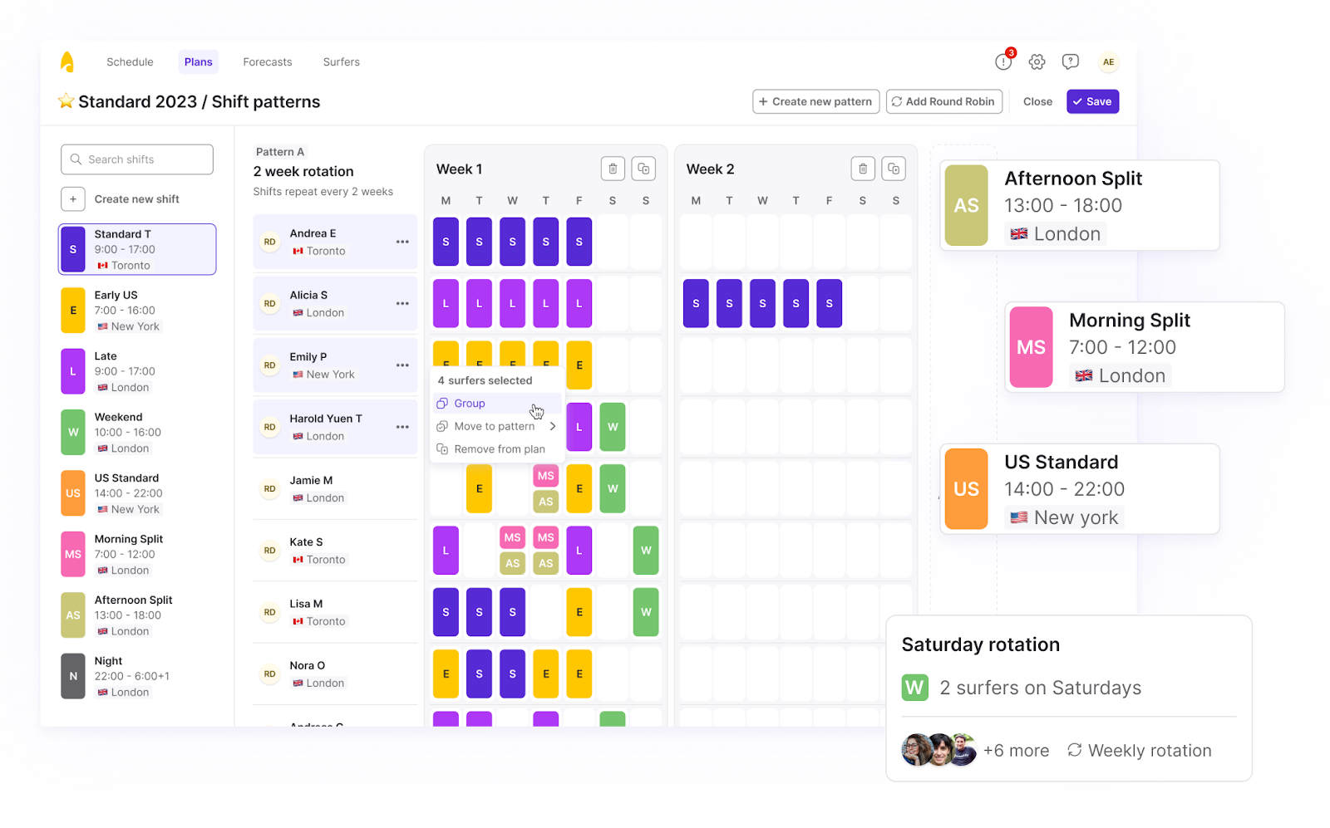Select the Standard T shift in the sidebar

click(137, 249)
